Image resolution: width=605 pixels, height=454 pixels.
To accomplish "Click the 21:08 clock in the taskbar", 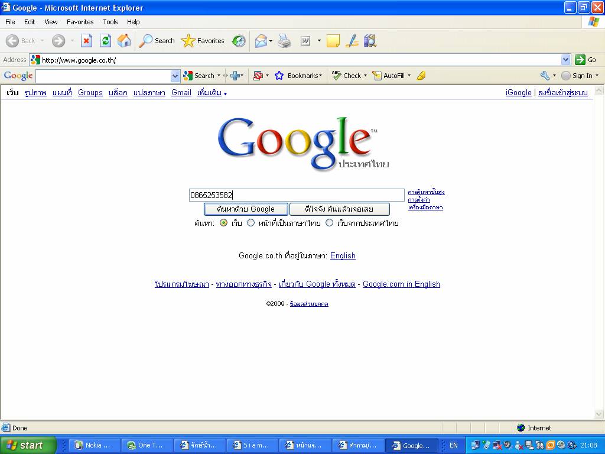I will [589, 445].
